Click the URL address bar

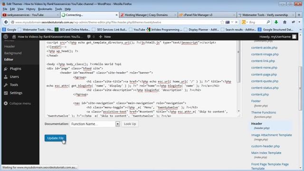click(x=117, y=22)
